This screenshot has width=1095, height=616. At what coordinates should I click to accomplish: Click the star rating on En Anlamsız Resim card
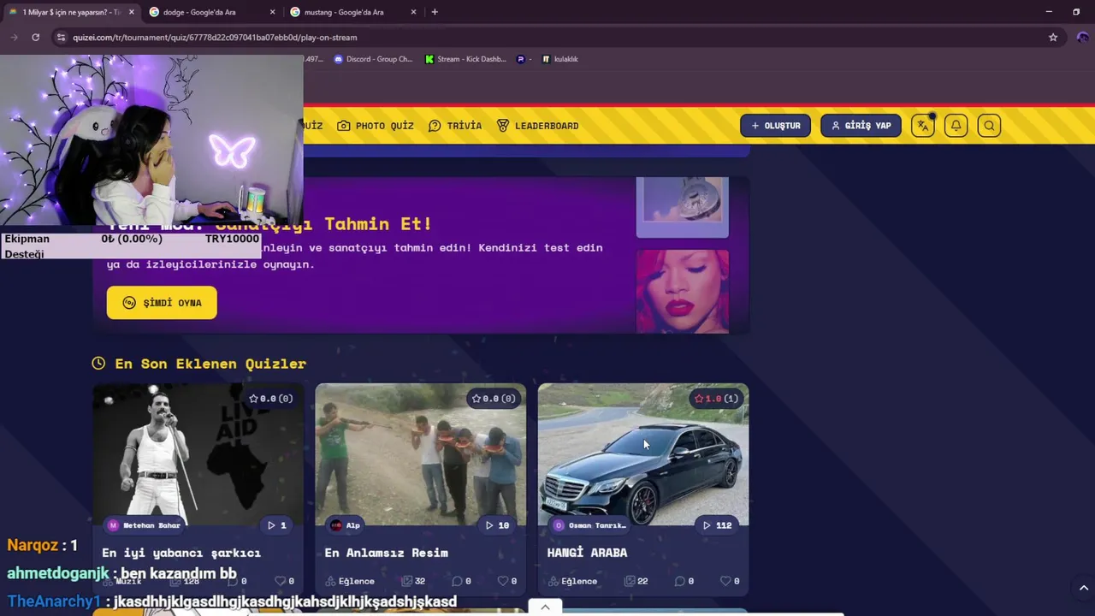[x=493, y=399]
